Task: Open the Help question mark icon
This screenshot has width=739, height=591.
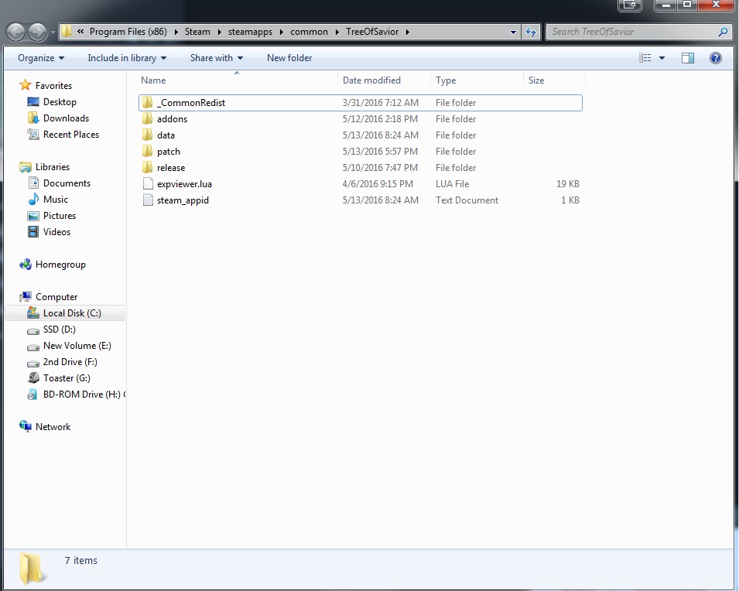Action: point(716,58)
